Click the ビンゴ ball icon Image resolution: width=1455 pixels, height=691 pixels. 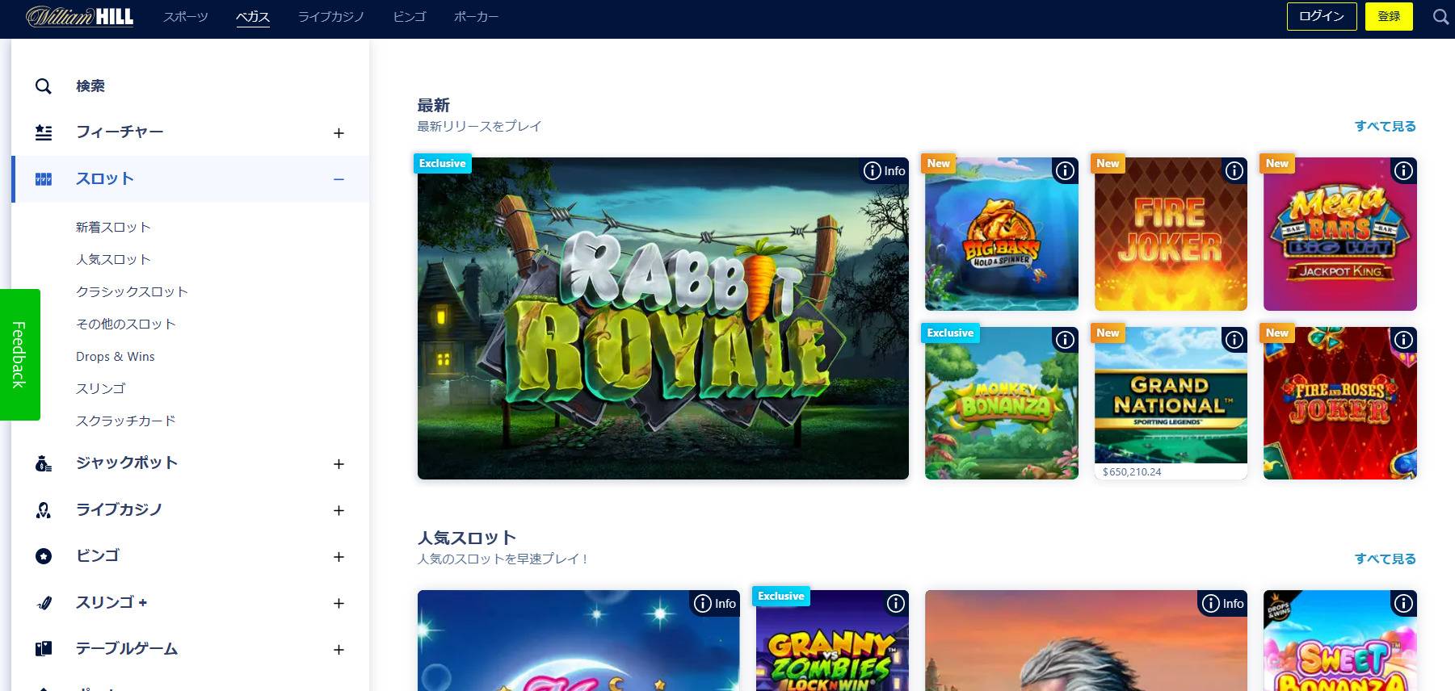[44, 556]
